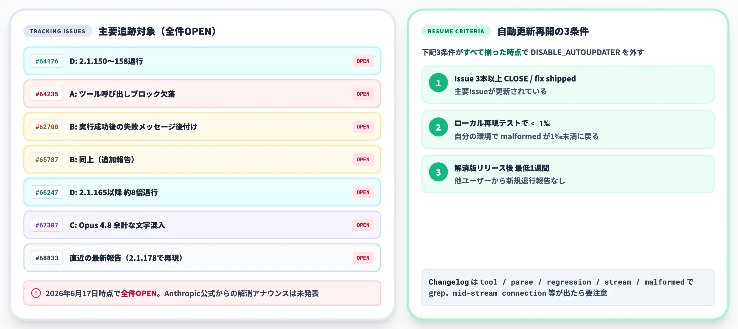Screen dimensions: 738x329
Task: Click the text 'Anthropic公式からの解消アナウンスは未発表'
Action: click(241, 293)
